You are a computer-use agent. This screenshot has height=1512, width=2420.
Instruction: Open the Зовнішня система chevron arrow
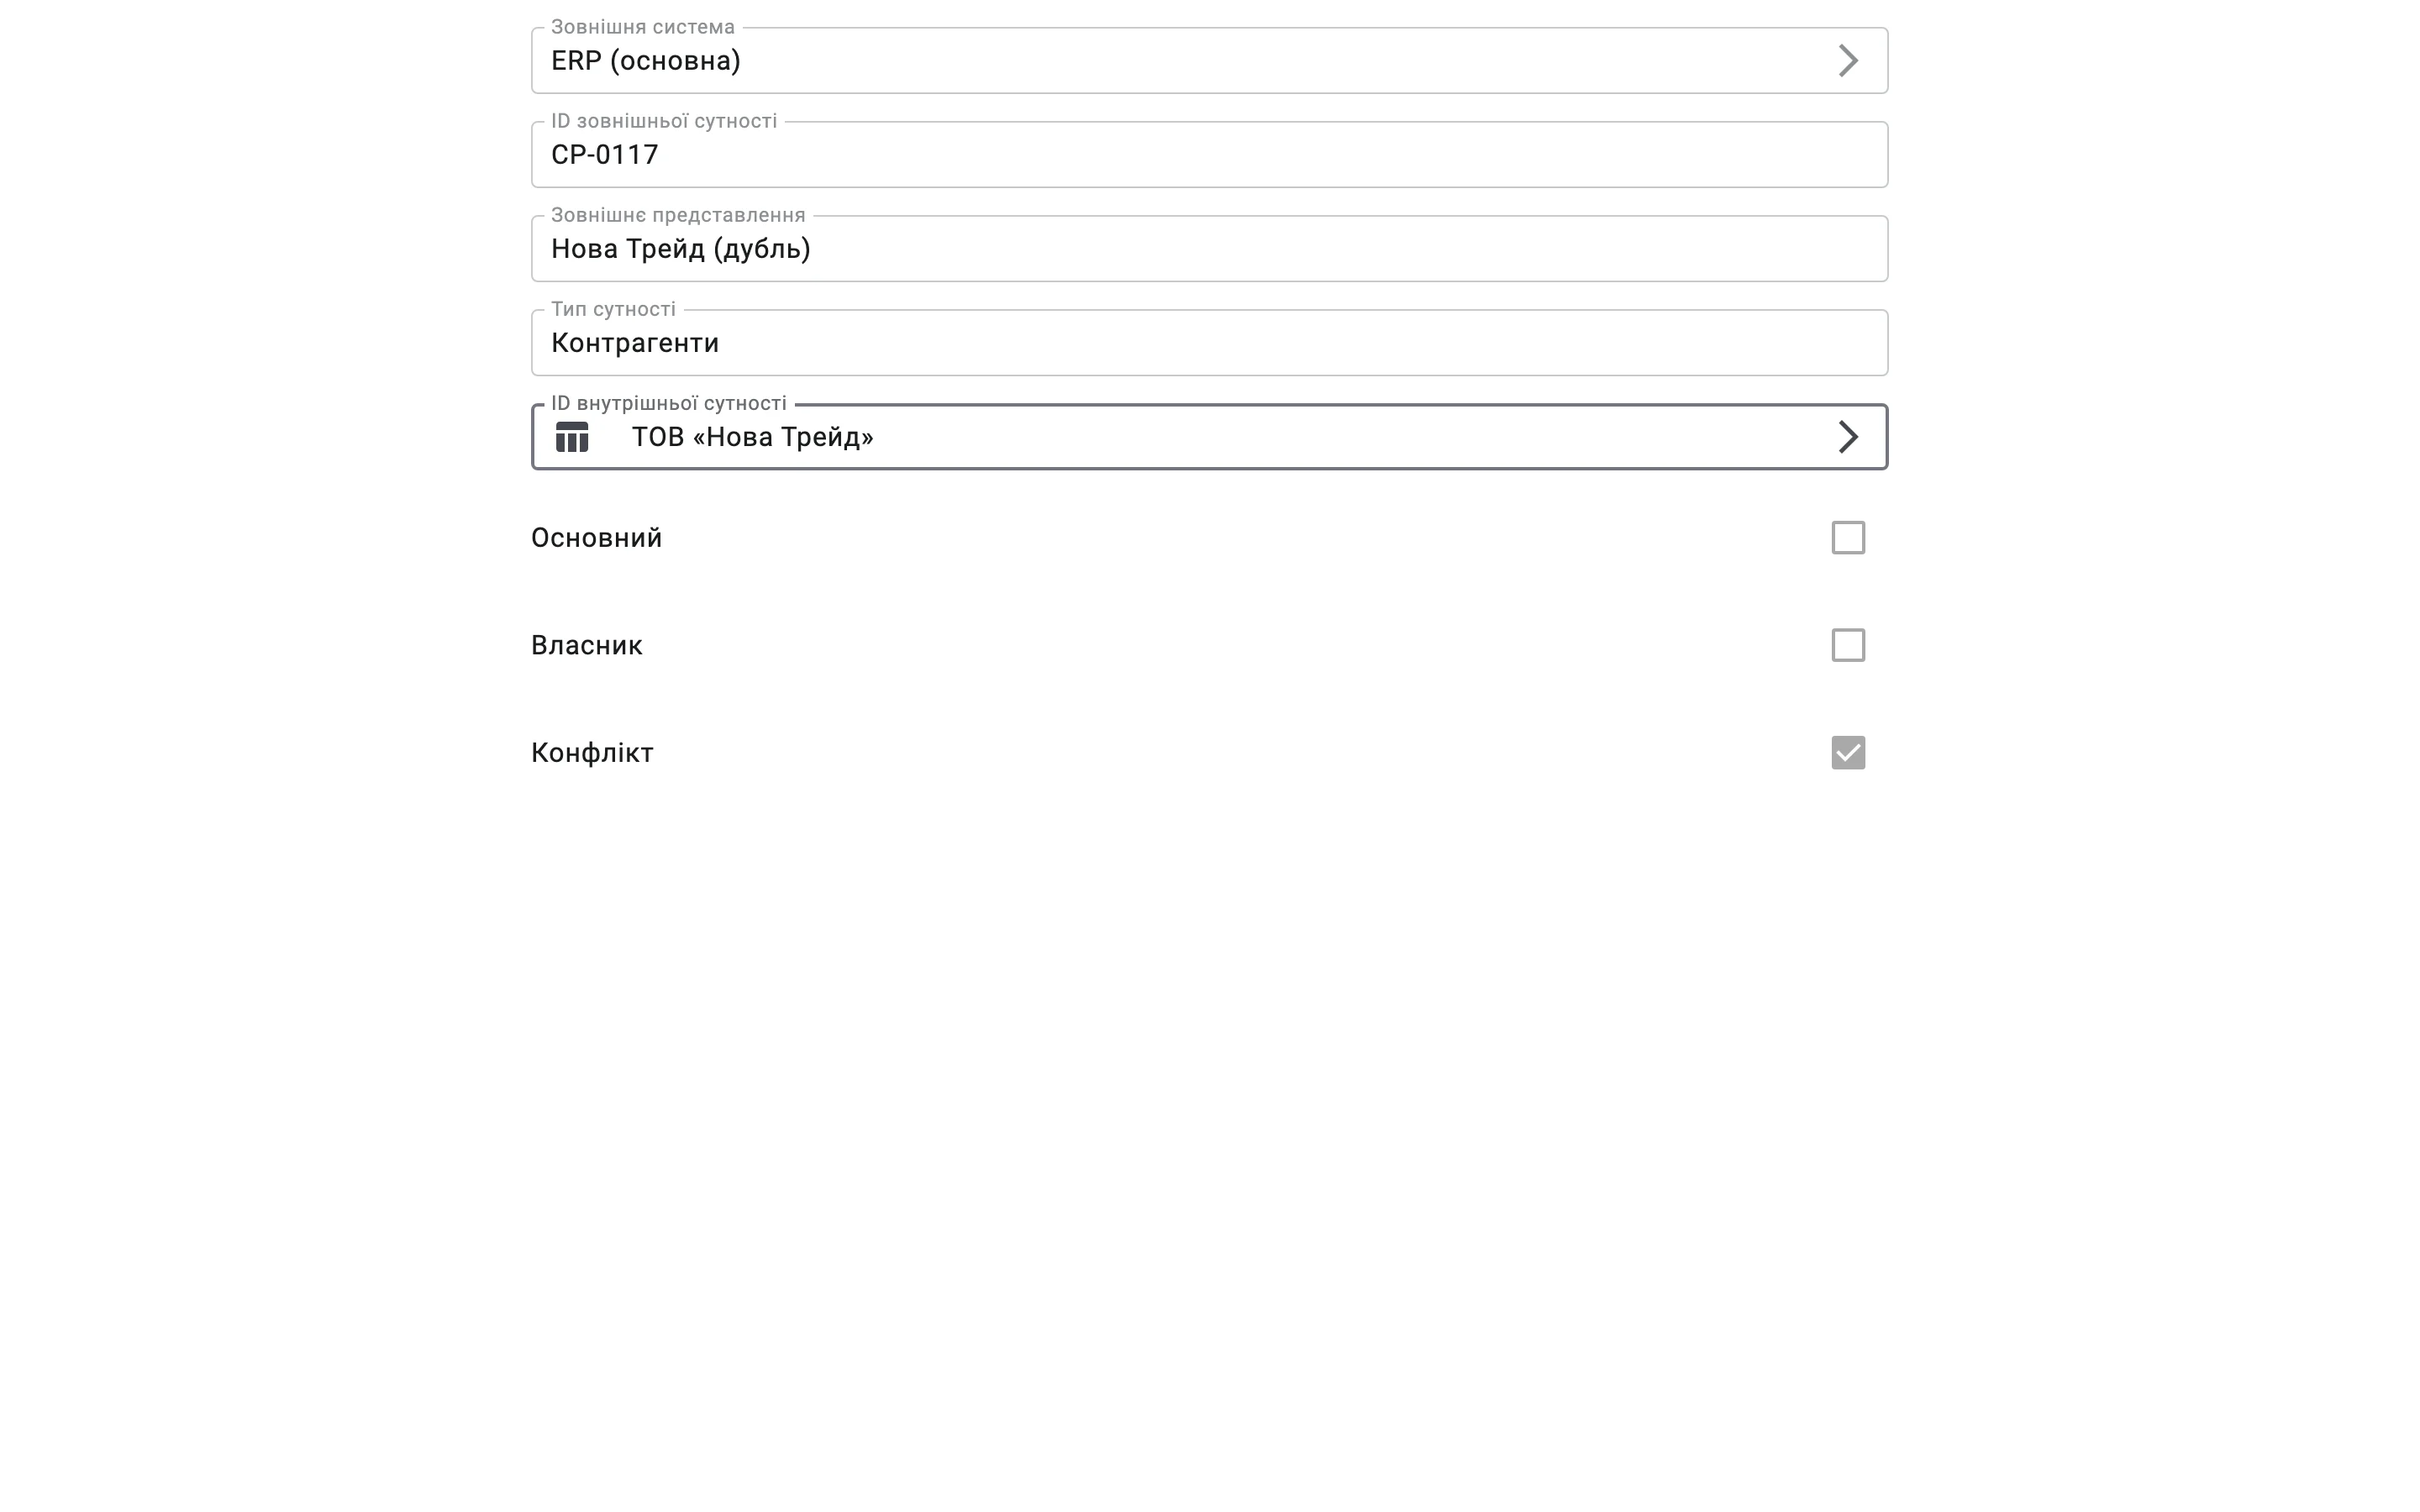click(x=1848, y=61)
